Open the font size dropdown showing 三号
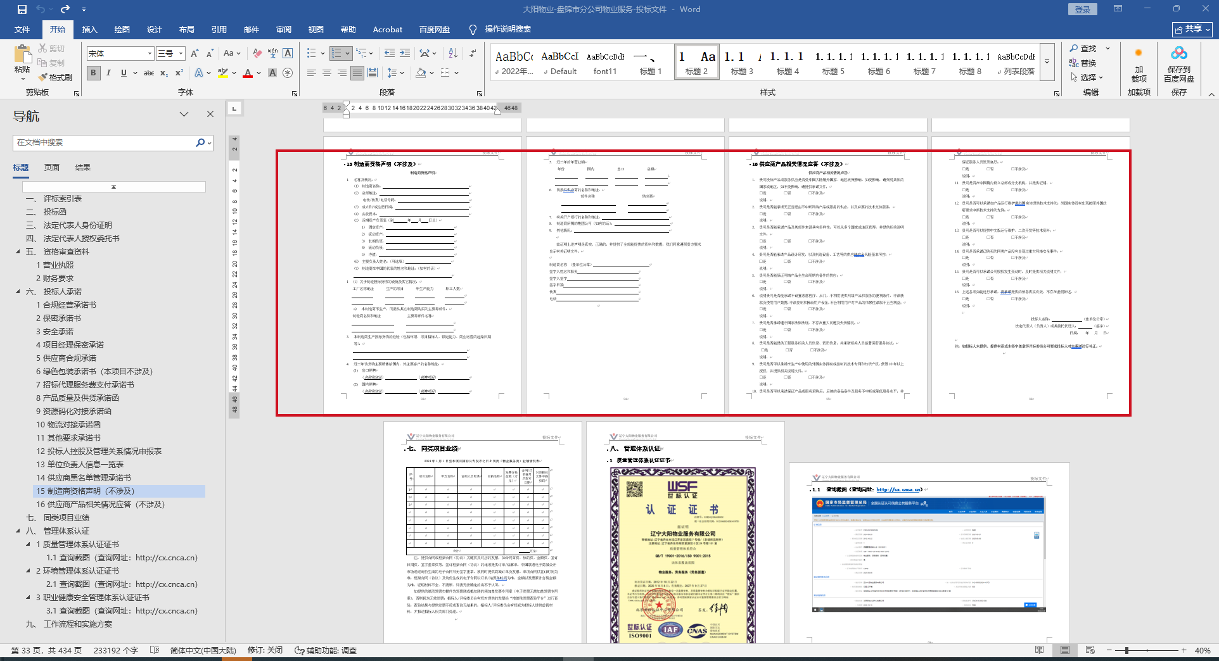 [x=181, y=53]
